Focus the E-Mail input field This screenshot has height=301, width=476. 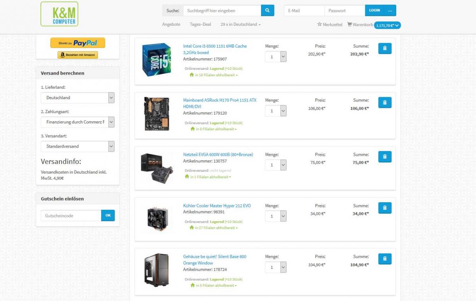coord(304,10)
